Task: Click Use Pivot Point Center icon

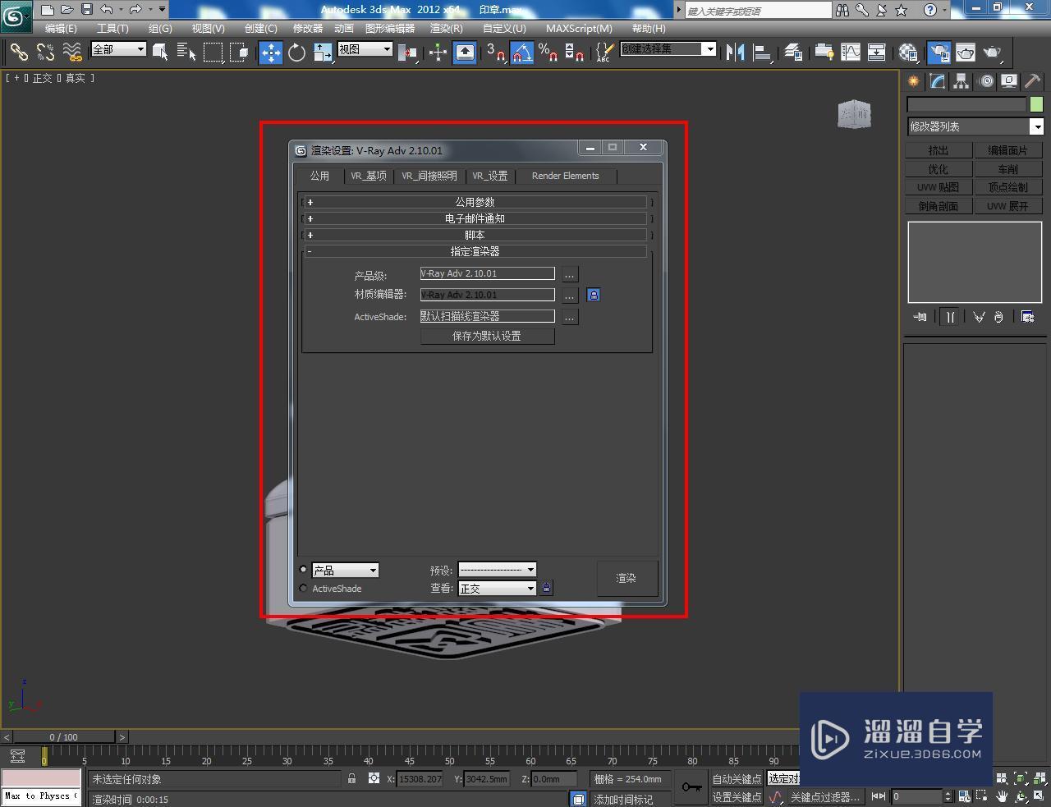Action: pyautogui.click(x=406, y=53)
